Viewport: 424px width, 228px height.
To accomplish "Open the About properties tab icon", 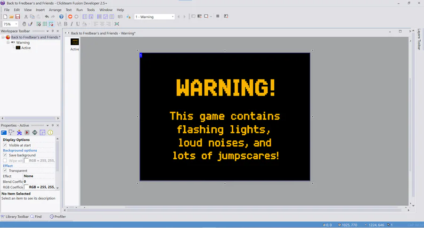I will pos(50,132).
